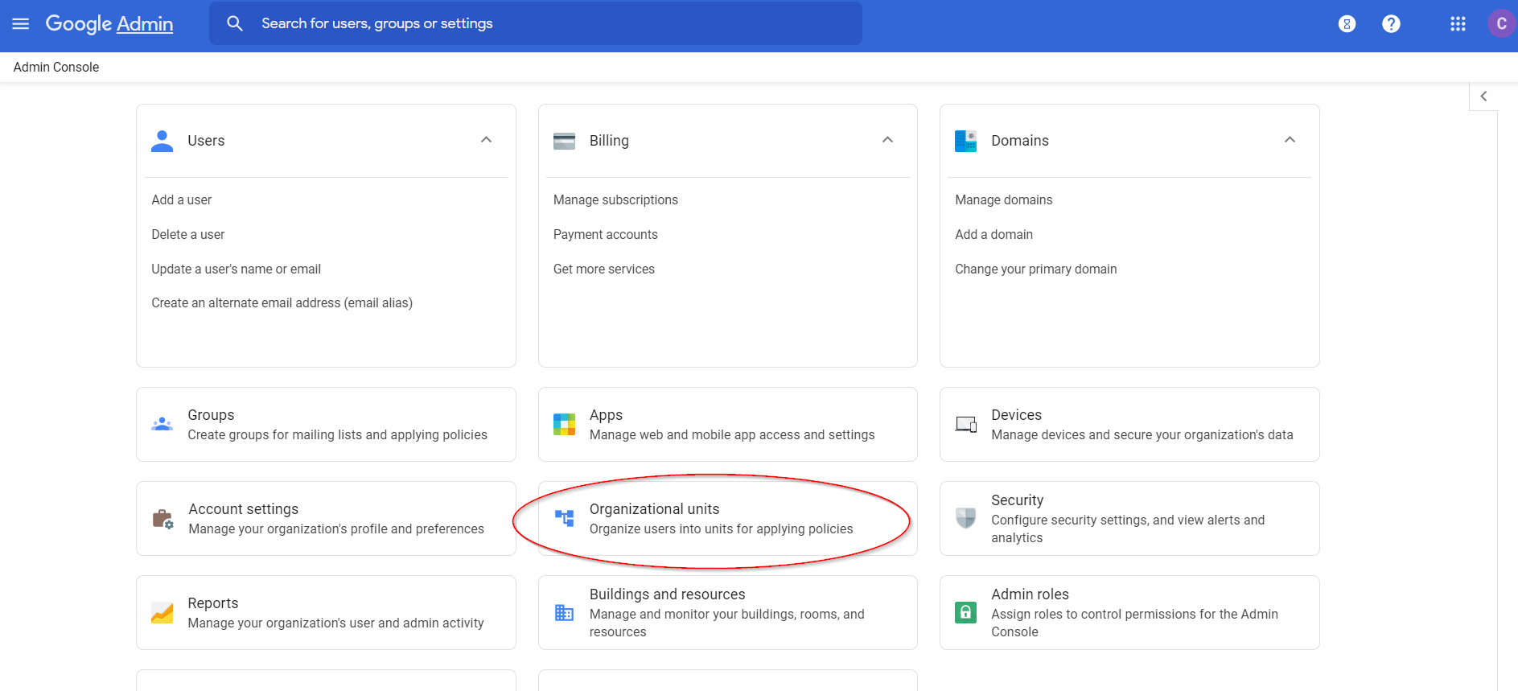This screenshot has height=691, width=1518.
Task: Click the Admin roles lock icon
Action: click(965, 612)
